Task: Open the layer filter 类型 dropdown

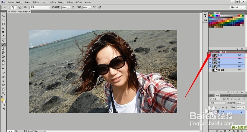Action: (215, 99)
